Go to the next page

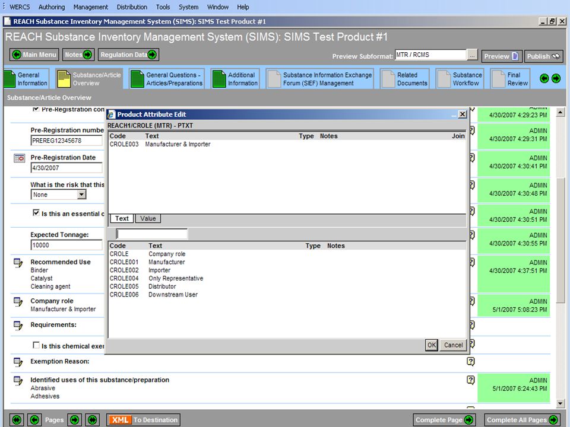(x=75, y=420)
